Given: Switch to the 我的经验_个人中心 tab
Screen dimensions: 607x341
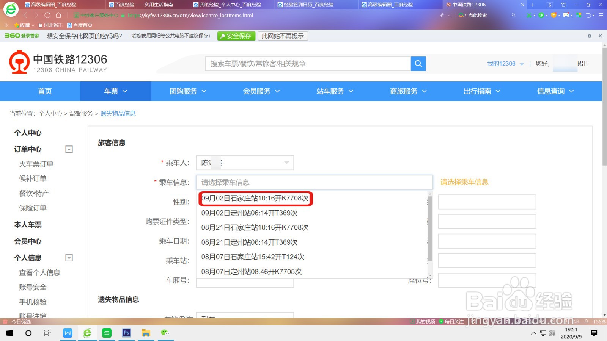Looking at the screenshot, I should [x=230, y=5].
